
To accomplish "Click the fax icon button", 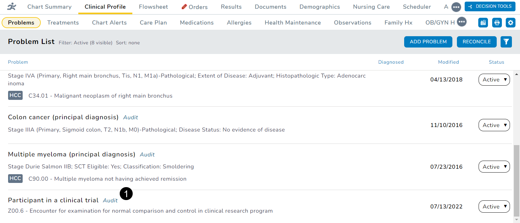I will click(483, 23).
